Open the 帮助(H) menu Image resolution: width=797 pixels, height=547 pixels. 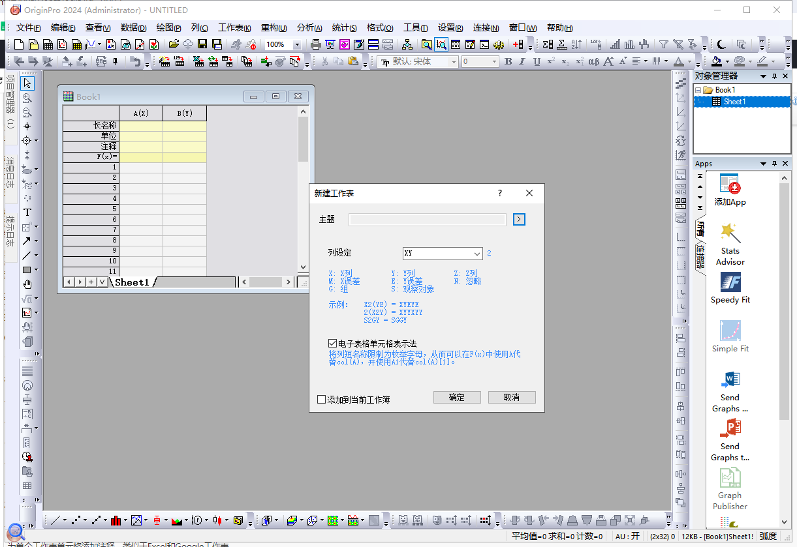tap(559, 28)
